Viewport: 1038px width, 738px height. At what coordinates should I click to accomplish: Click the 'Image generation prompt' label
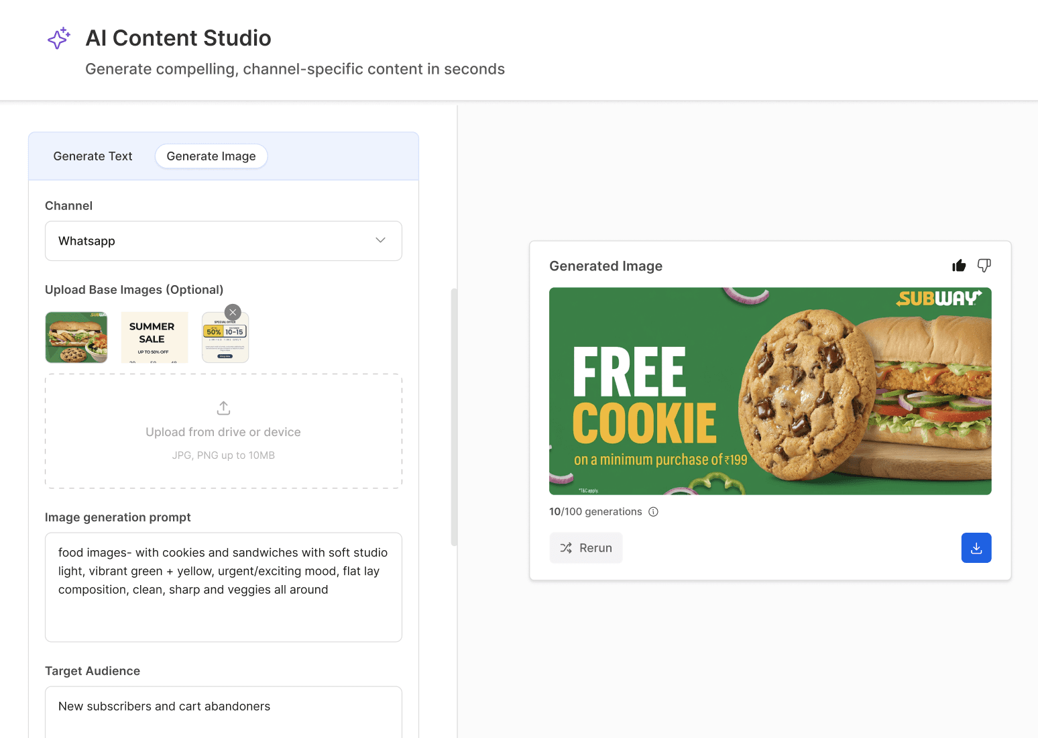pyautogui.click(x=118, y=517)
